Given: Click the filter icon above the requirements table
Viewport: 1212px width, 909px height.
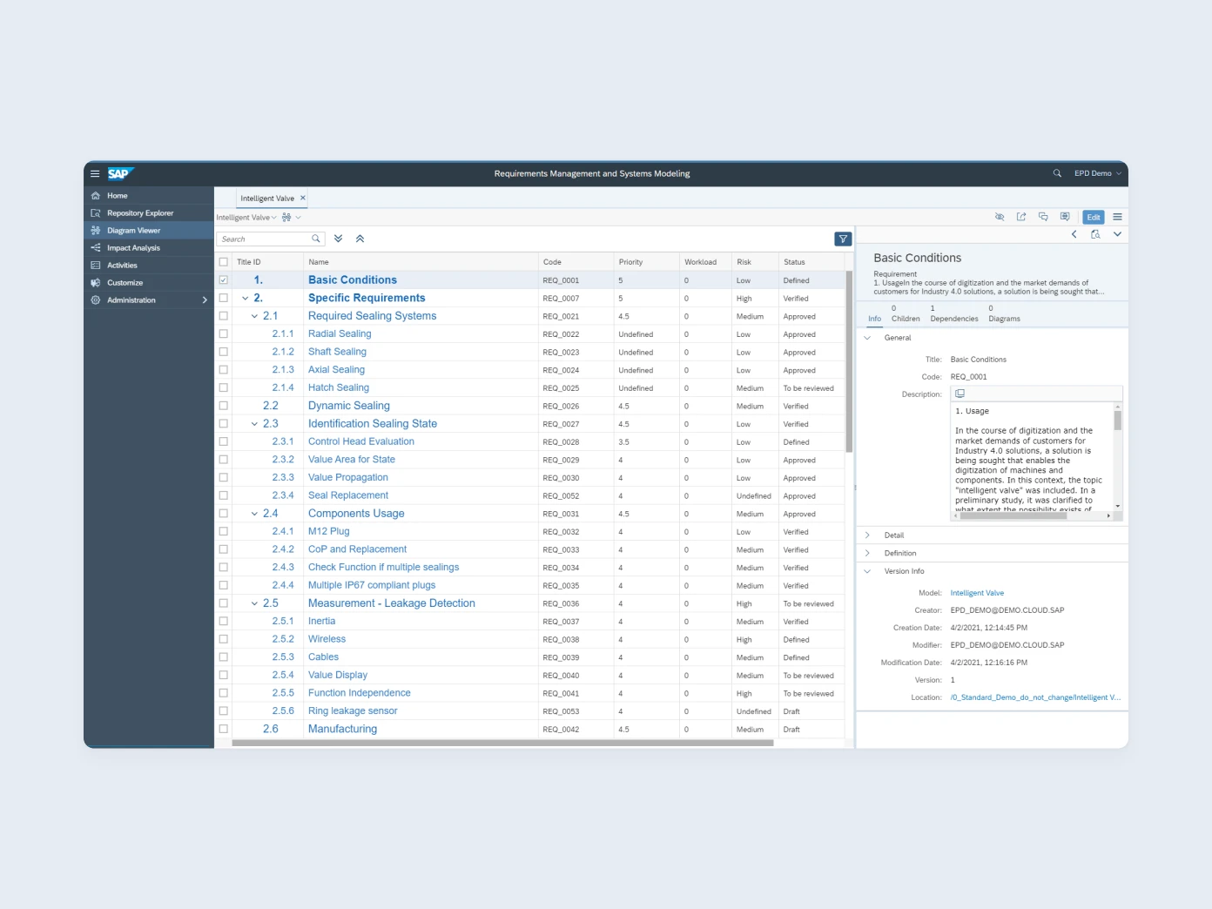Looking at the screenshot, I should [x=842, y=238].
